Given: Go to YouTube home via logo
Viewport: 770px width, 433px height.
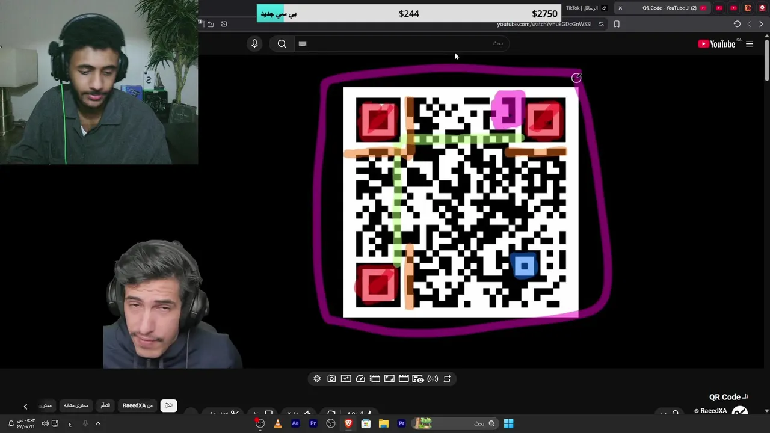Looking at the screenshot, I should [x=716, y=44].
